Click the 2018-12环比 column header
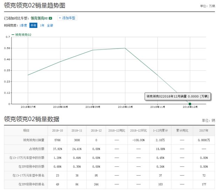The width and height of the screenshot is (224, 193). click(139, 130)
